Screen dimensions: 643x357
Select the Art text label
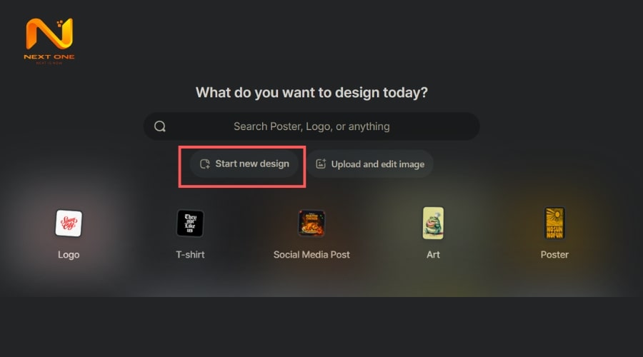pyautogui.click(x=433, y=254)
